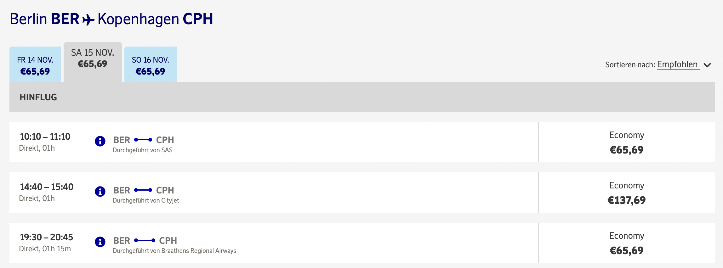Click route line icon of SAS flight
Image resolution: width=723 pixels, height=268 pixels.
pyautogui.click(x=143, y=140)
